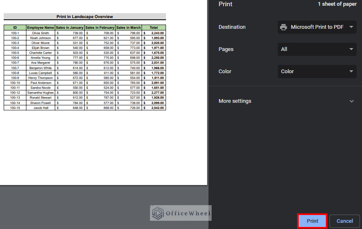362x229 pixels.
Task: Click 'Ronald Stewart' name cell
Action: (x=40, y=97)
